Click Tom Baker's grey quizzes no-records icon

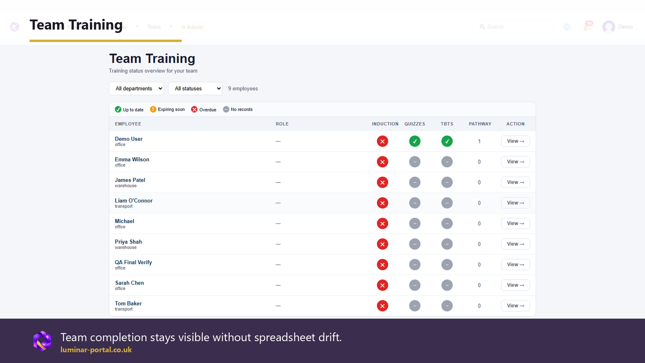pos(415,306)
